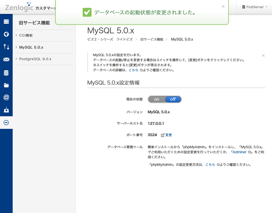Dismiss the green success notification

[223, 6]
